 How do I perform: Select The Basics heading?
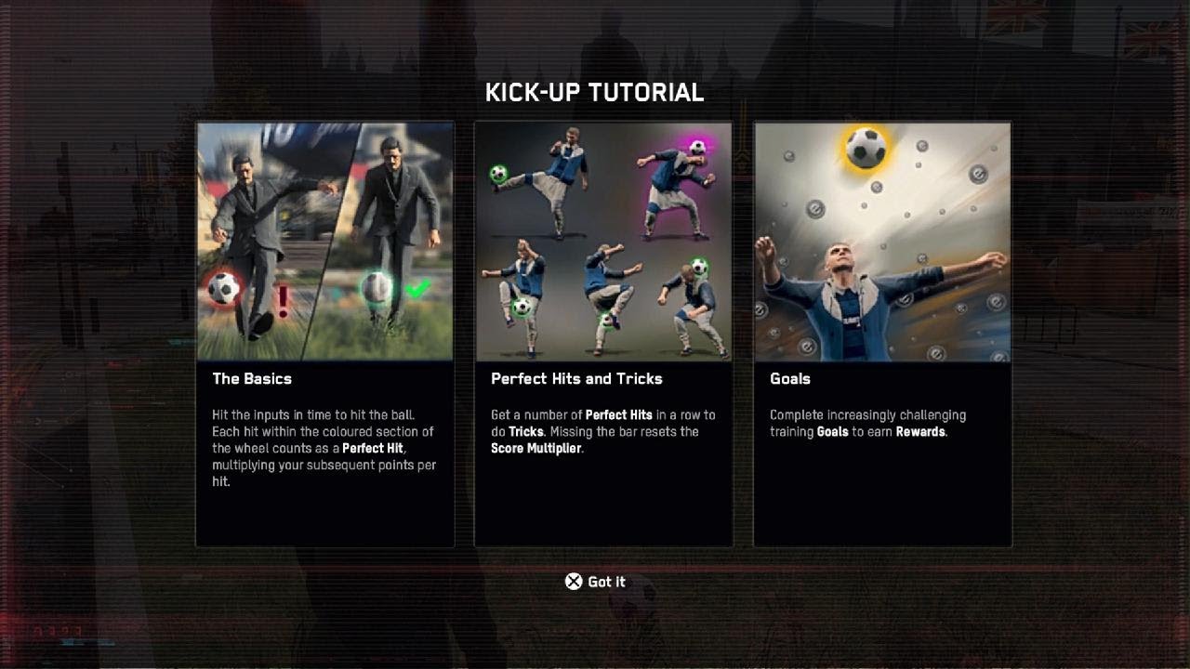pos(252,378)
